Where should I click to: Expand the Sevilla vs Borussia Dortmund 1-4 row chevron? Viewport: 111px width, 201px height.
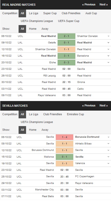pos(108,137)
